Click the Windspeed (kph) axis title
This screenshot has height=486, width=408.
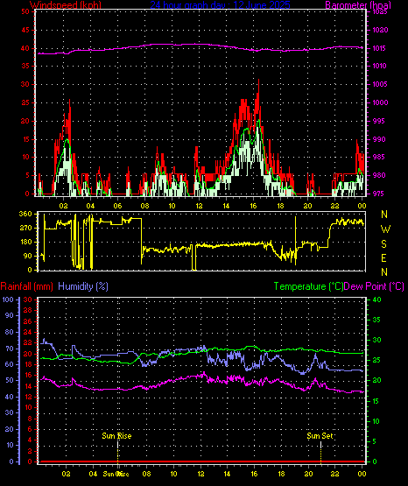click(66, 5)
